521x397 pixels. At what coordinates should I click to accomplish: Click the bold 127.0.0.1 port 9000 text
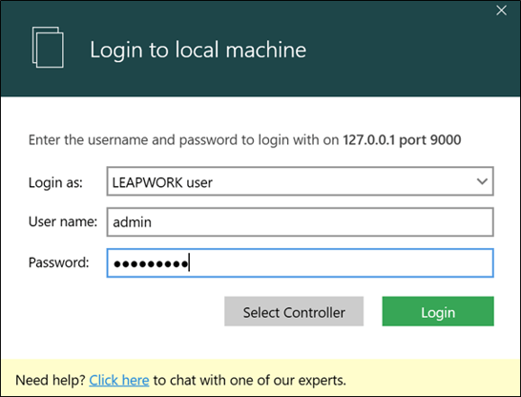(x=402, y=140)
